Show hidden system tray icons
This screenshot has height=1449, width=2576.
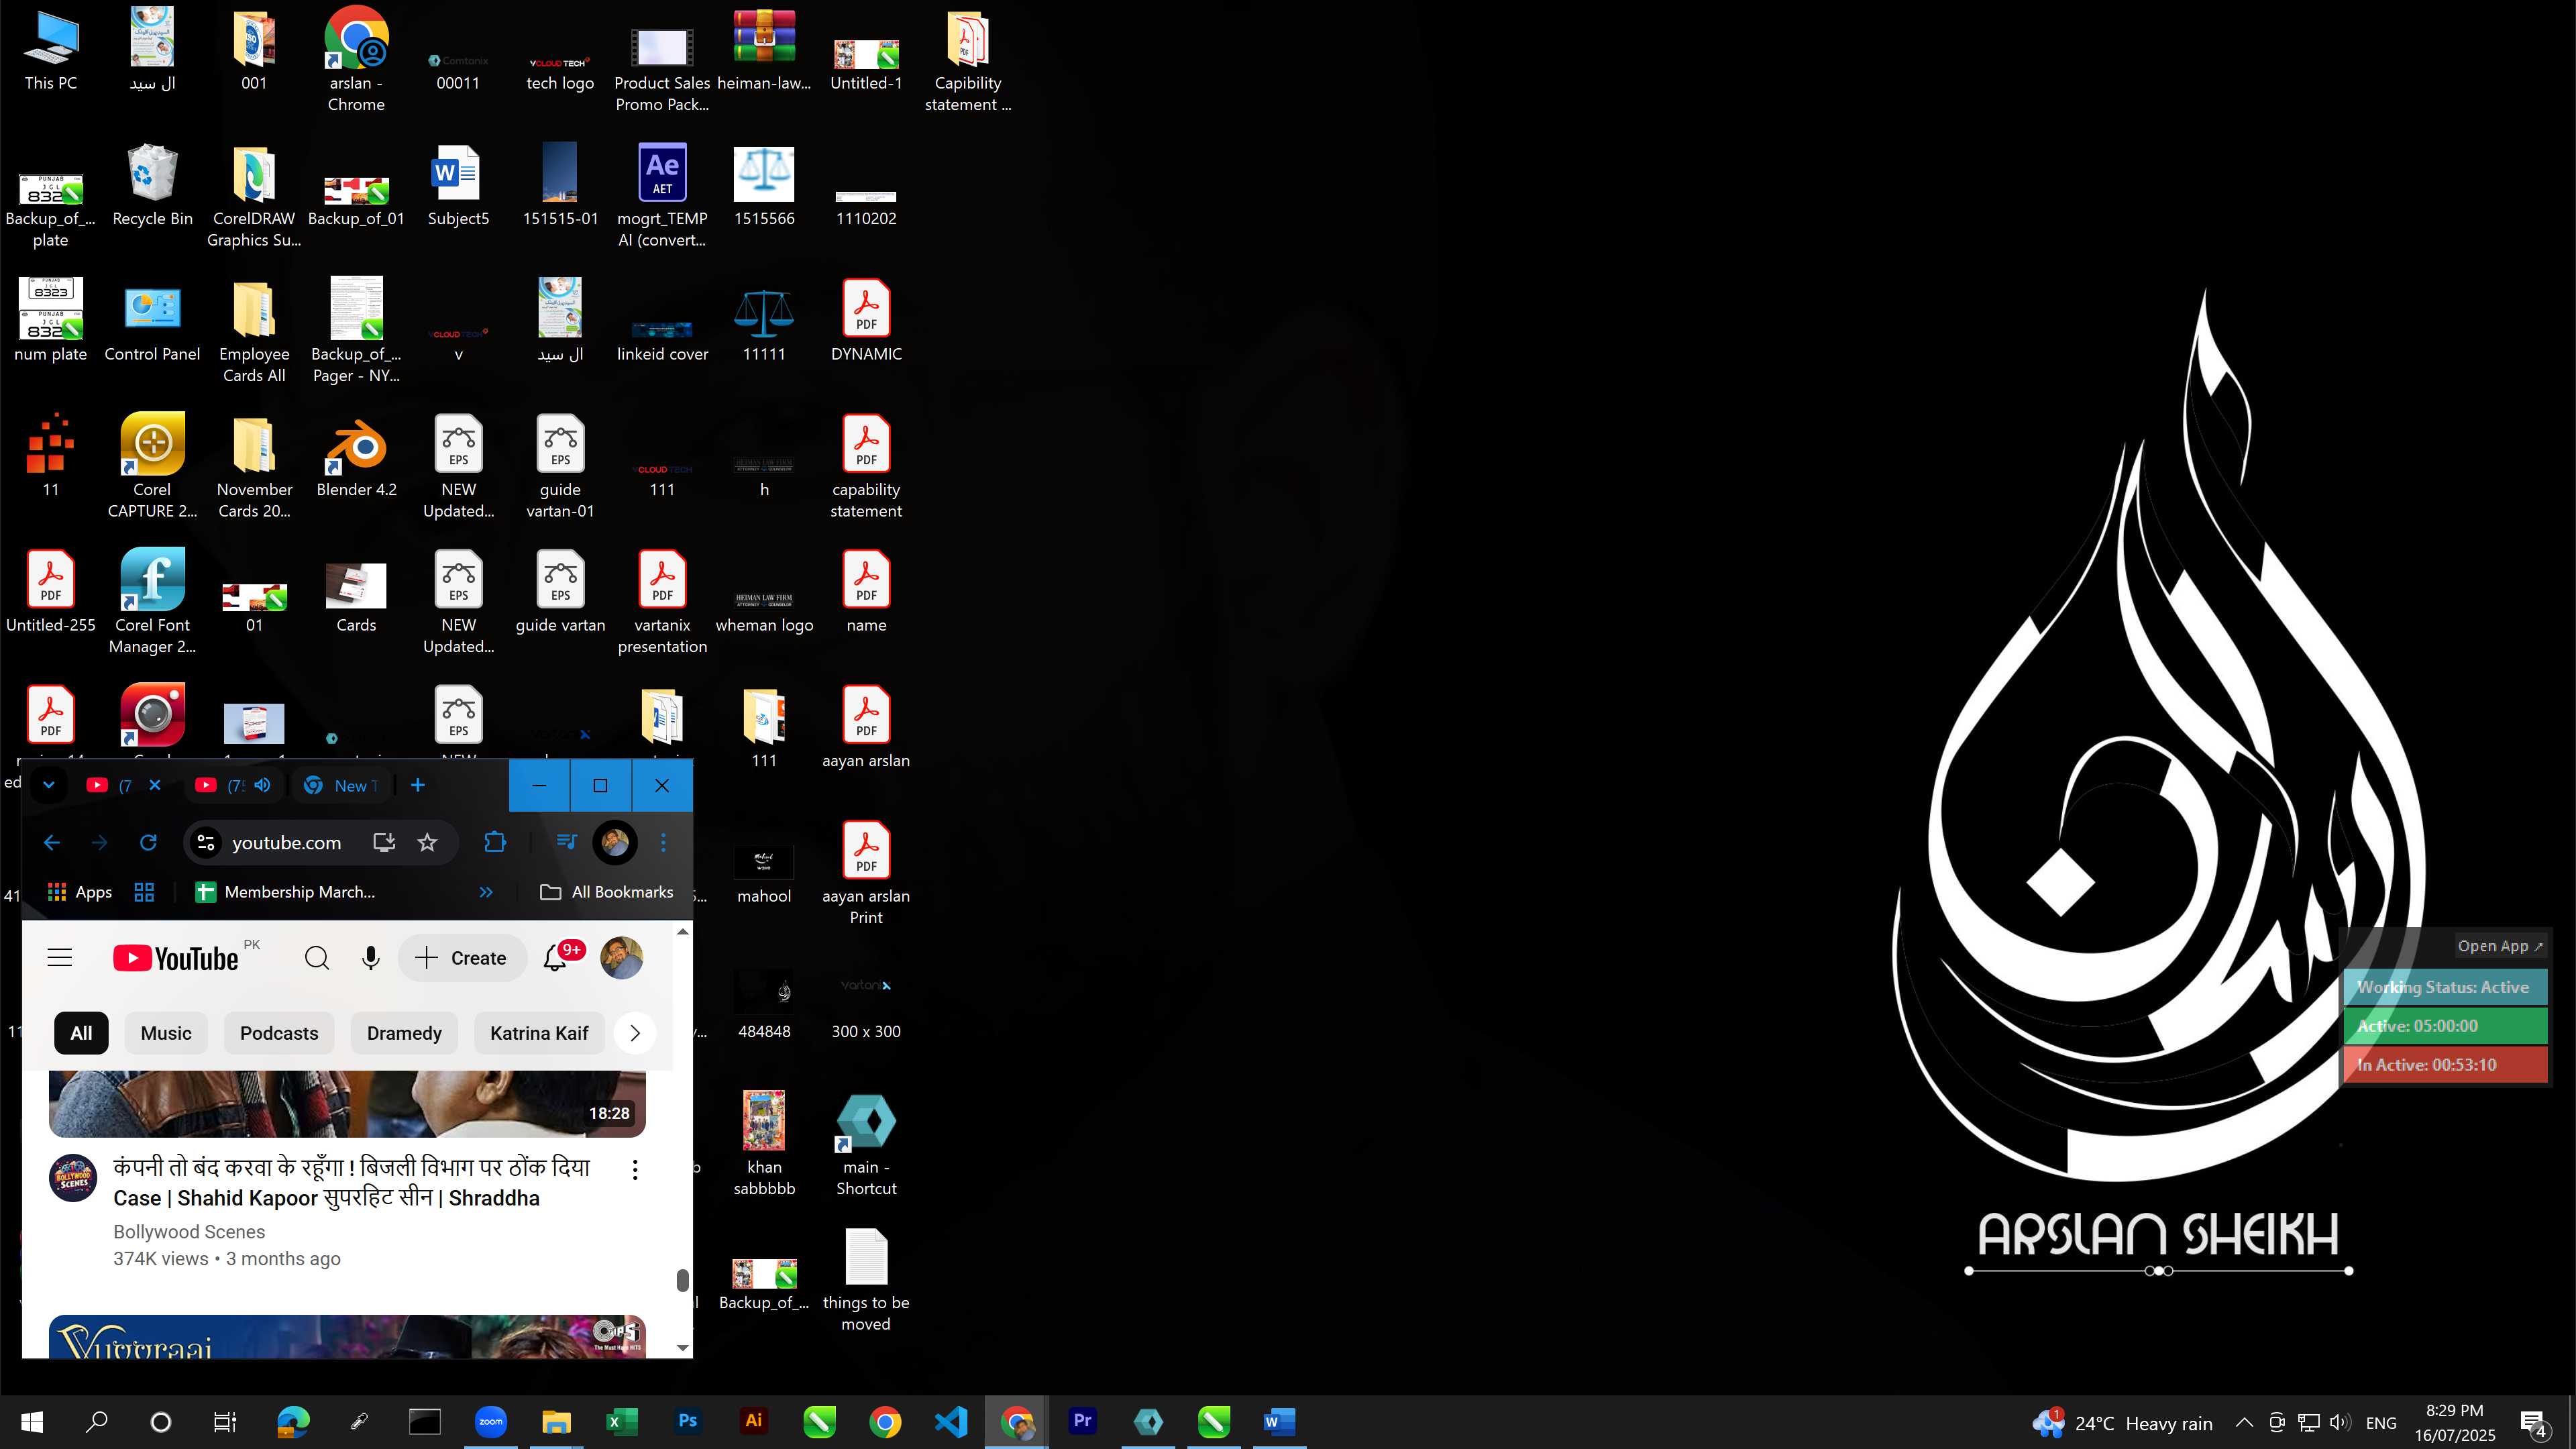2244,1422
